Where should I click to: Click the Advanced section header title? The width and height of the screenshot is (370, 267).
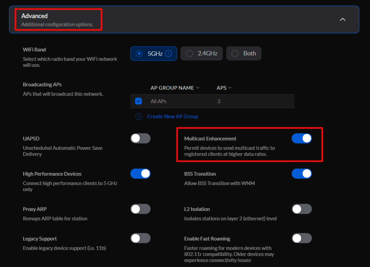35,16
